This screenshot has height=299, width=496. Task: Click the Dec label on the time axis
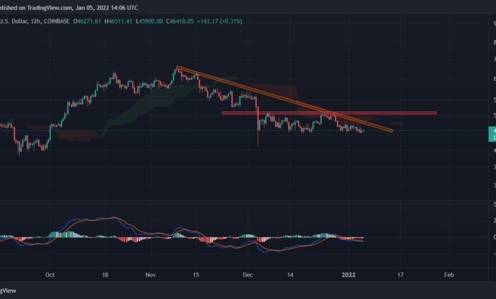(x=248, y=275)
